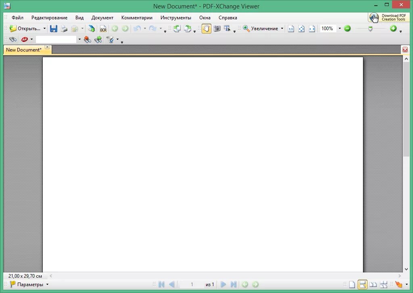Open the Открыть dropdown arrow
The width and height of the screenshot is (413, 293).
tap(44, 29)
